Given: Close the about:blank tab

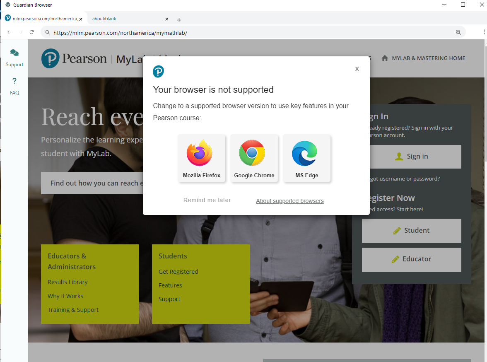Looking at the screenshot, I should point(167,19).
